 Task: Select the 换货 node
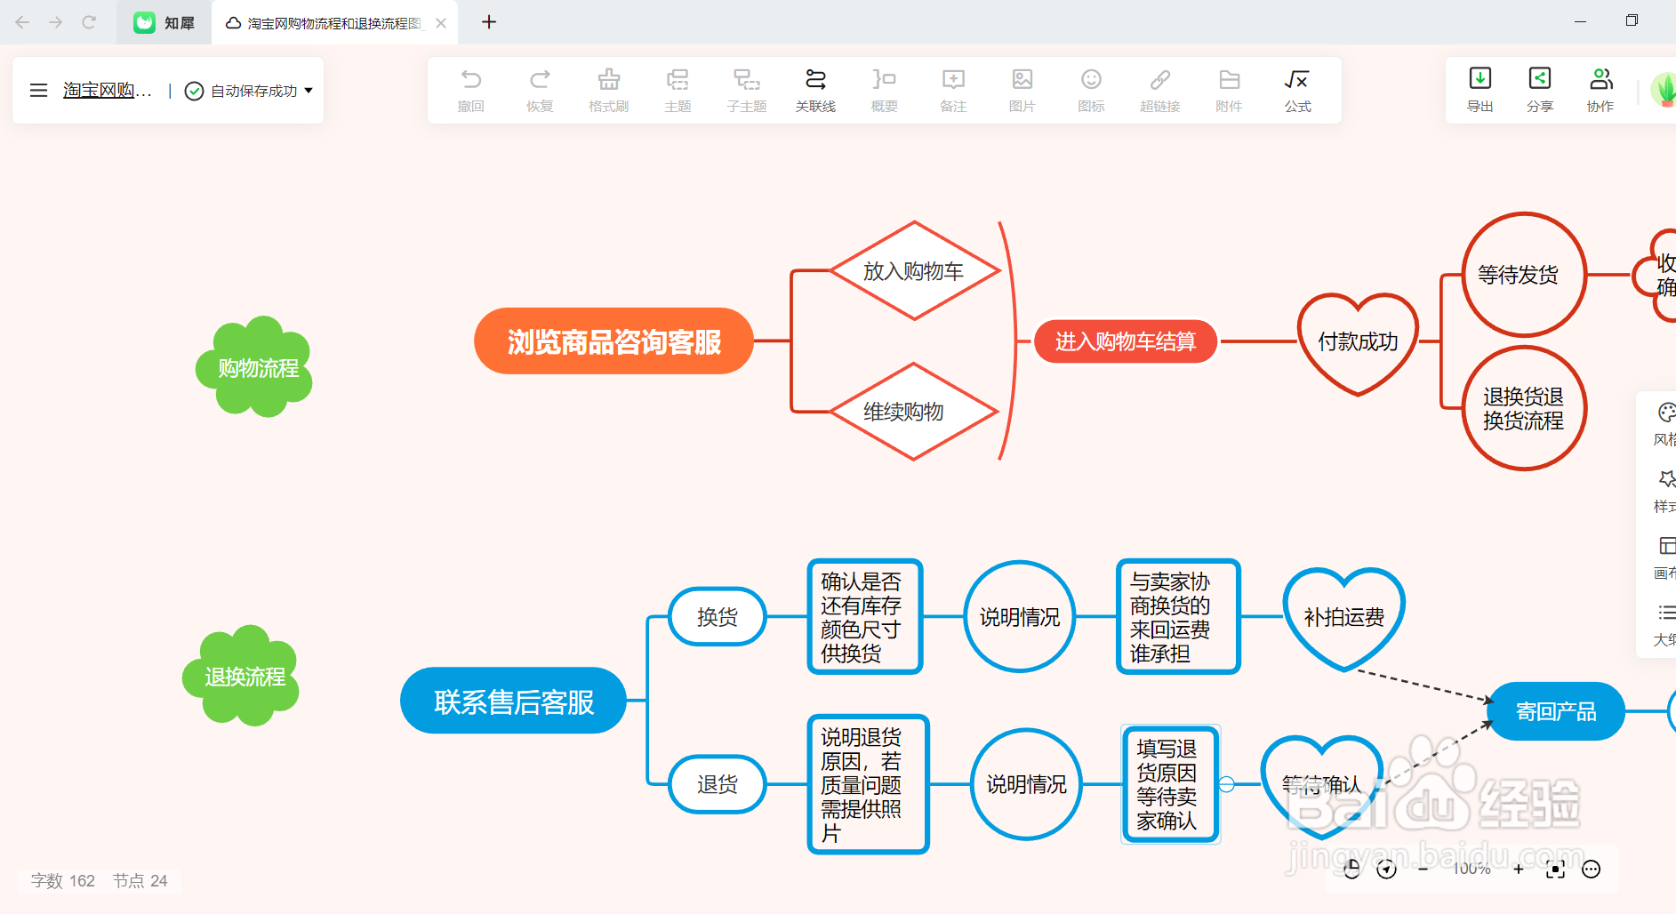(717, 616)
